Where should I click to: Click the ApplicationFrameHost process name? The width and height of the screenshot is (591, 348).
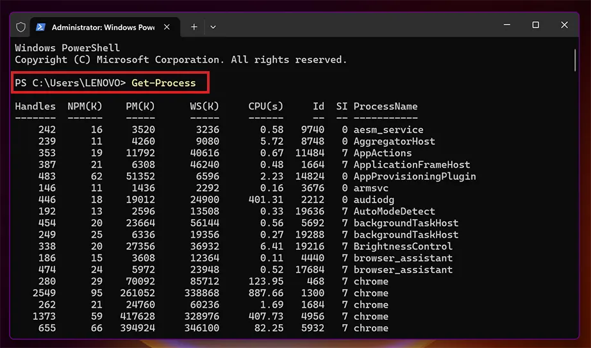coord(412,165)
